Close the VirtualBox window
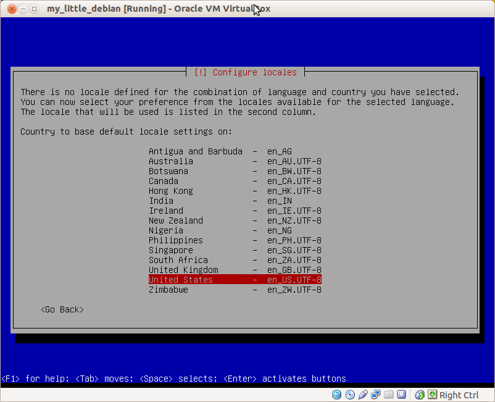 coord(12,9)
